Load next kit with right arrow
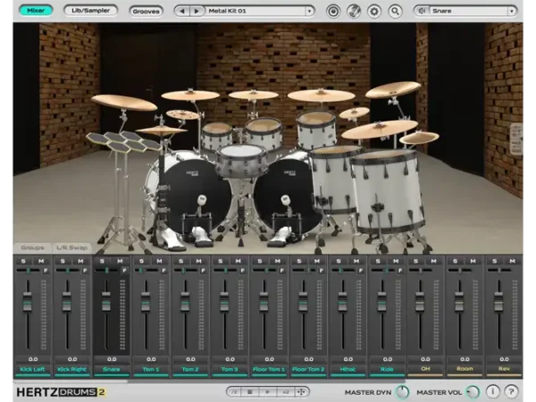This screenshot has width=536, height=402. pyautogui.click(x=197, y=11)
